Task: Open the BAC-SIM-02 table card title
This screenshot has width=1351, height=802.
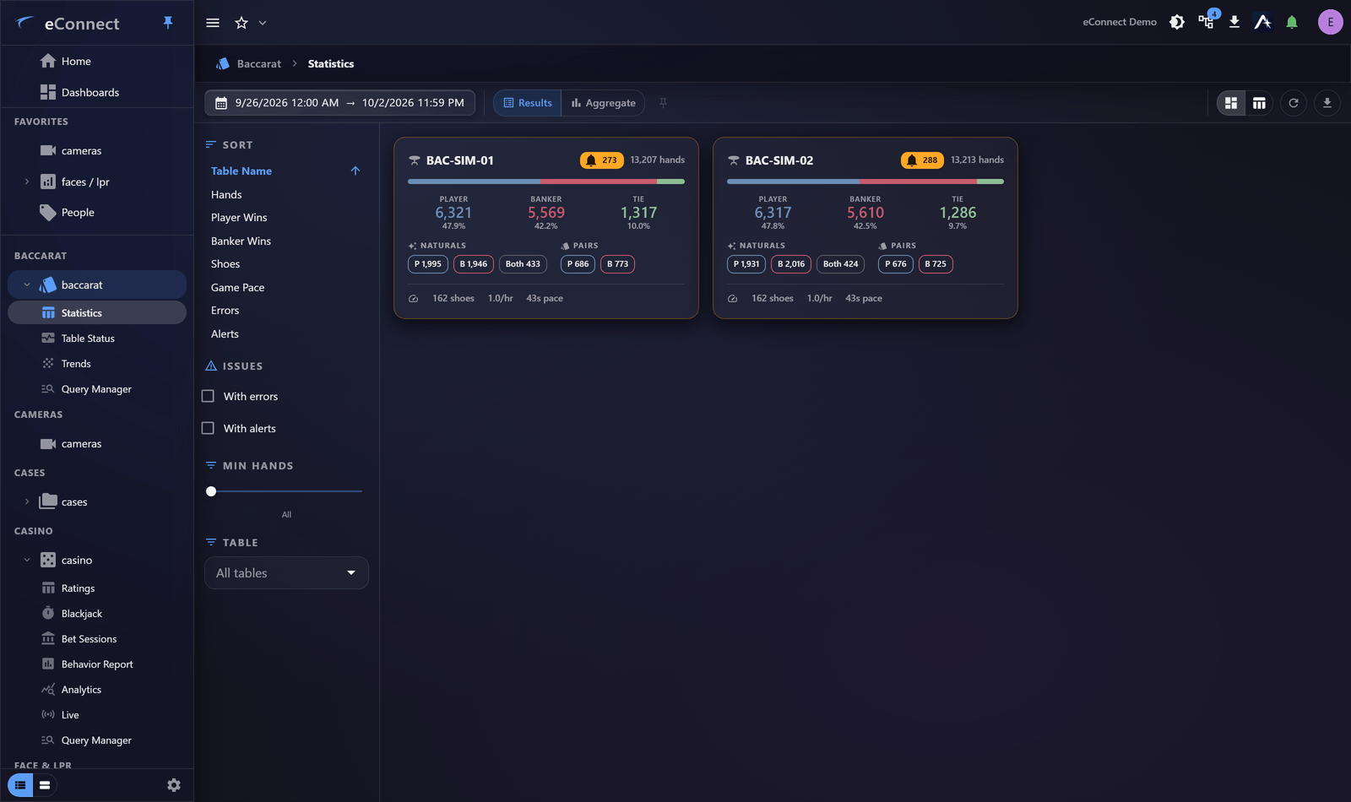Action: (x=779, y=160)
